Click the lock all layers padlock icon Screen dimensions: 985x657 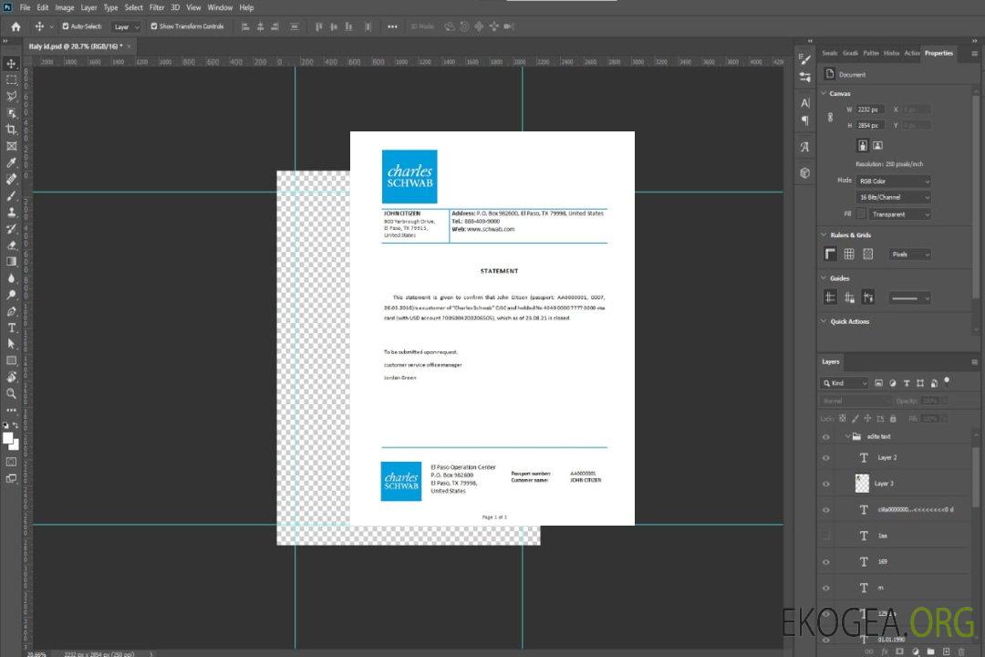click(893, 418)
